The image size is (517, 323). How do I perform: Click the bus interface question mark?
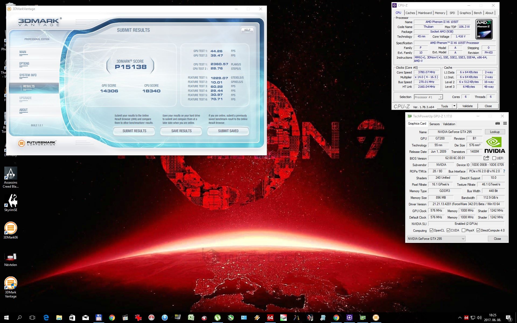(504, 171)
